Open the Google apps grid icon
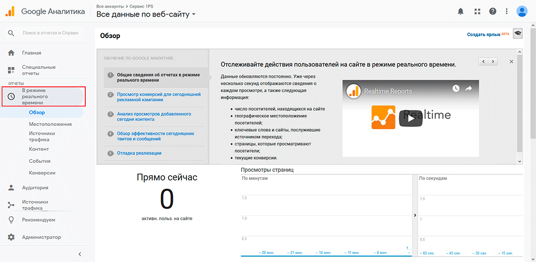 coord(477,11)
